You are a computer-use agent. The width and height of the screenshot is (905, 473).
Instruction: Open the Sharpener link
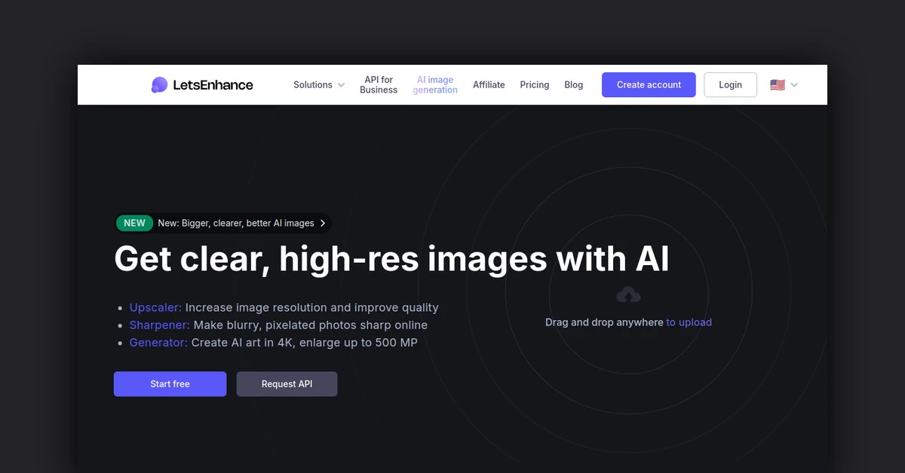point(159,325)
